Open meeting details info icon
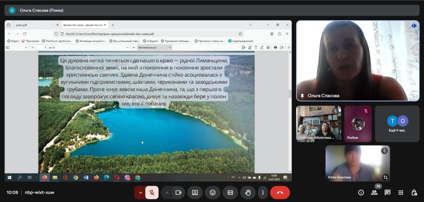The height and width of the screenshot is (202, 424). click(361, 192)
